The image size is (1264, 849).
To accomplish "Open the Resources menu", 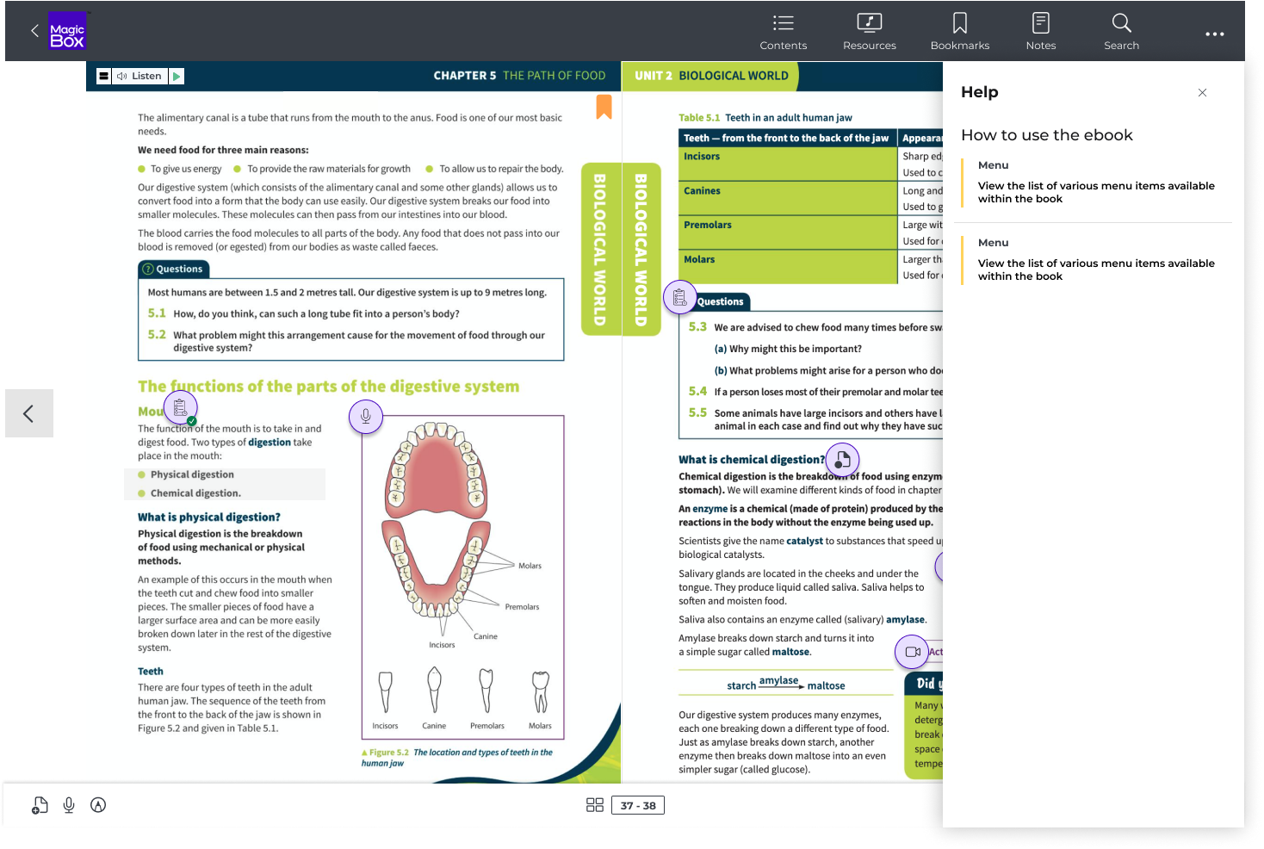I will [x=870, y=32].
